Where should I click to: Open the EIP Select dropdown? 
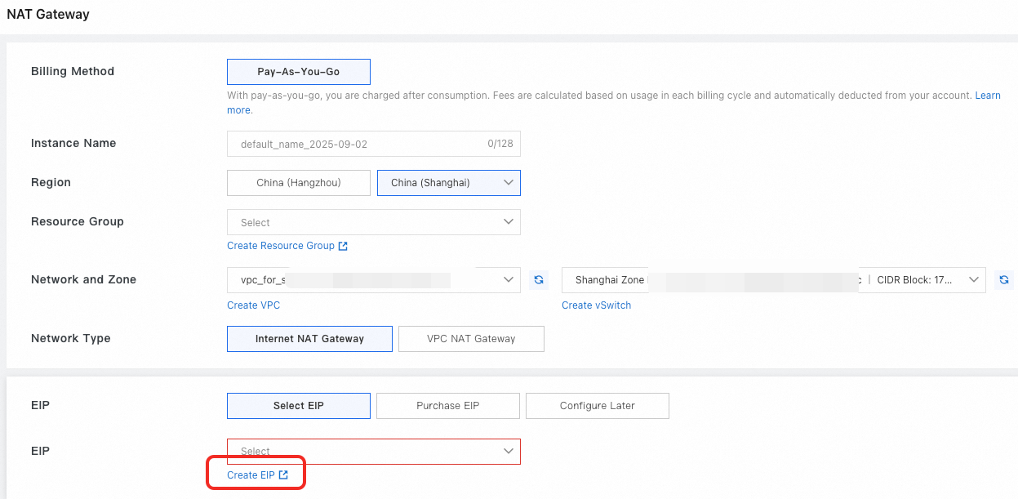(x=373, y=452)
